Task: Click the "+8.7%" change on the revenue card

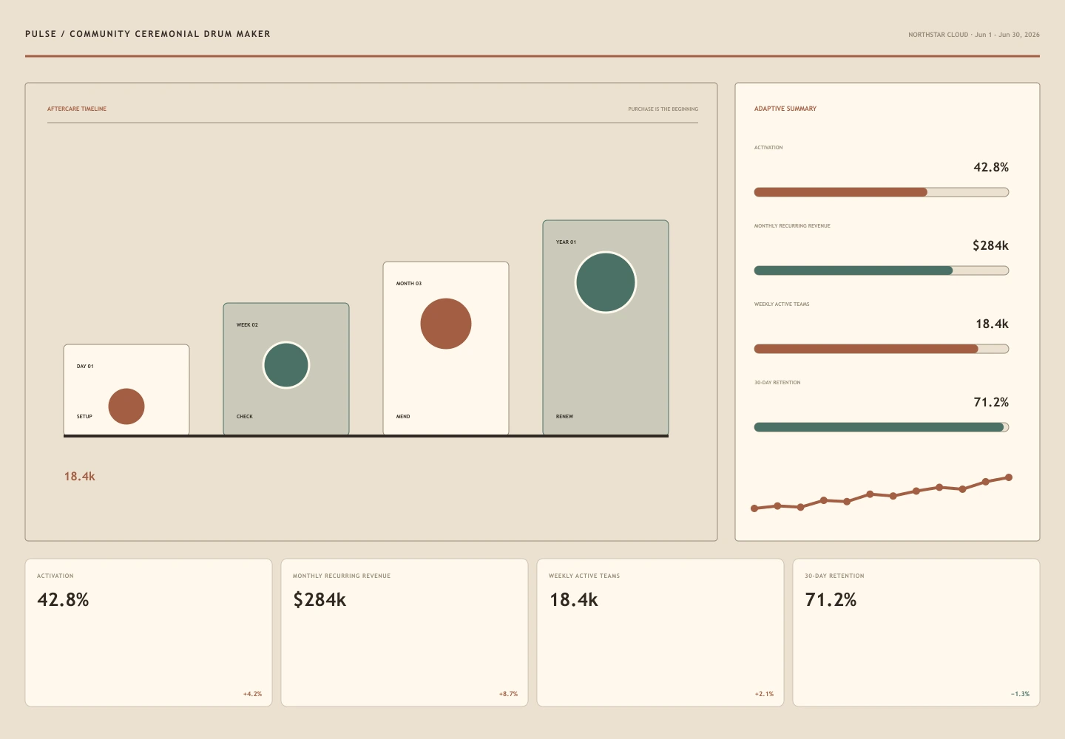Action: pyautogui.click(x=508, y=695)
